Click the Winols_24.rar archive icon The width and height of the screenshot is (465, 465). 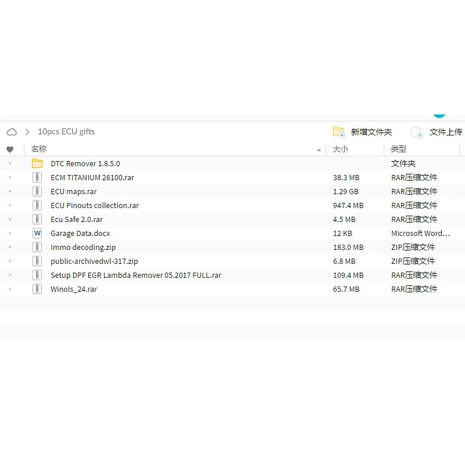37,289
